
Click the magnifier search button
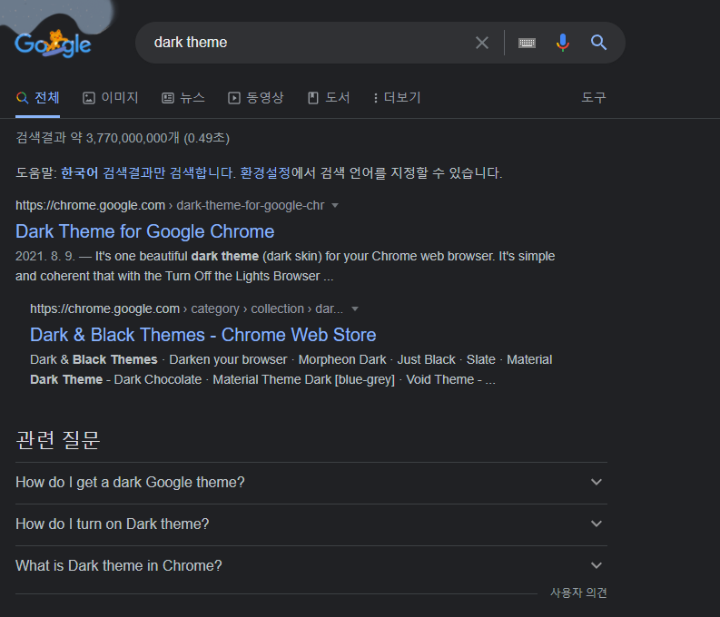click(598, 43)
